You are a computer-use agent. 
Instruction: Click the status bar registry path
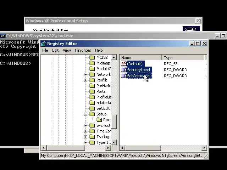click(121, 155)
